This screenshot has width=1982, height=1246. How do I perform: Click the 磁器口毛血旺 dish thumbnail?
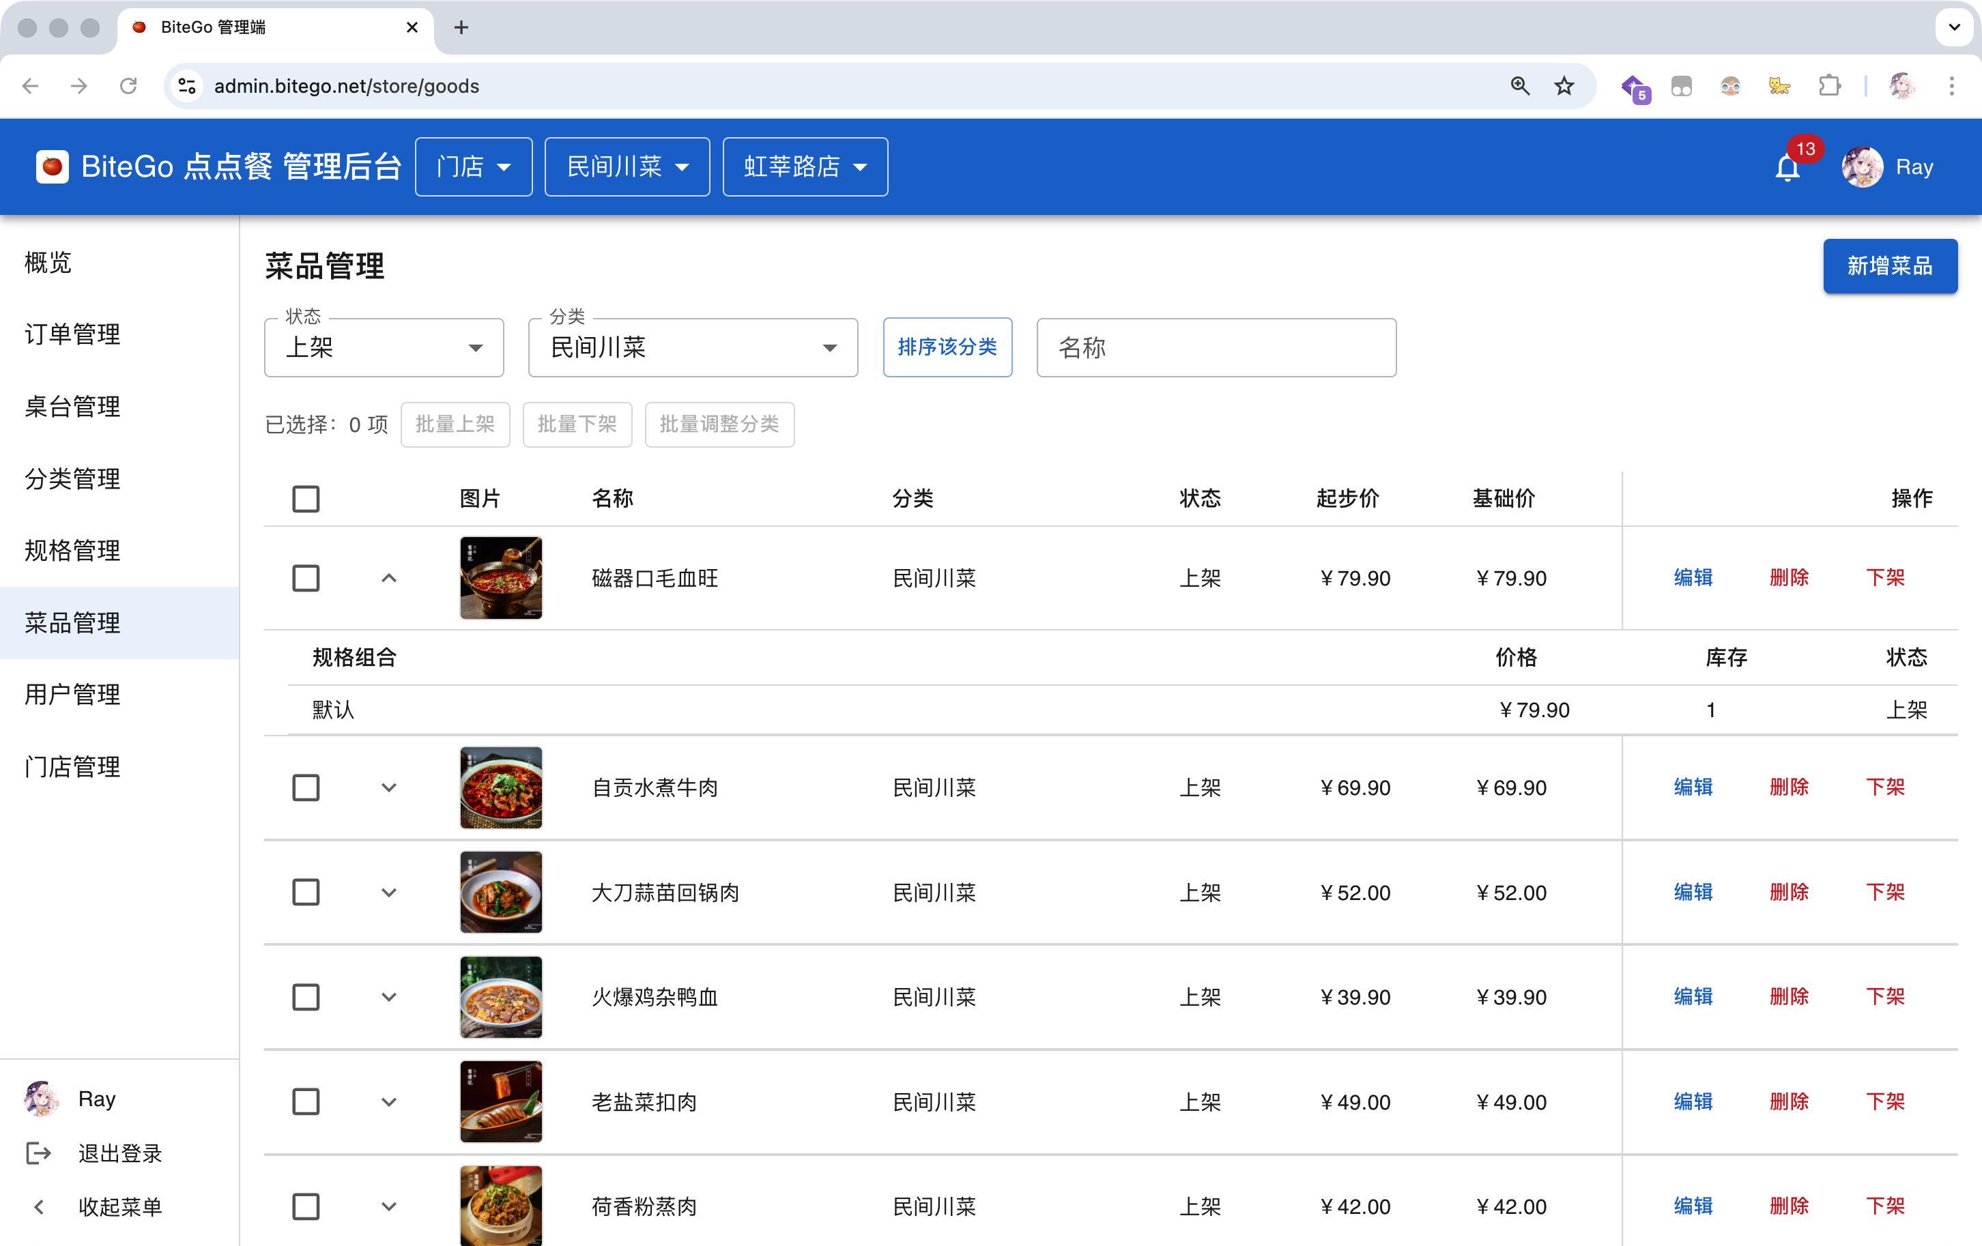click(500, 578)
